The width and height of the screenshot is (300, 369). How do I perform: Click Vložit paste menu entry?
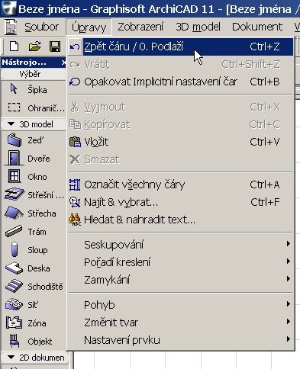pyautogui.click(x=181, y=142)
